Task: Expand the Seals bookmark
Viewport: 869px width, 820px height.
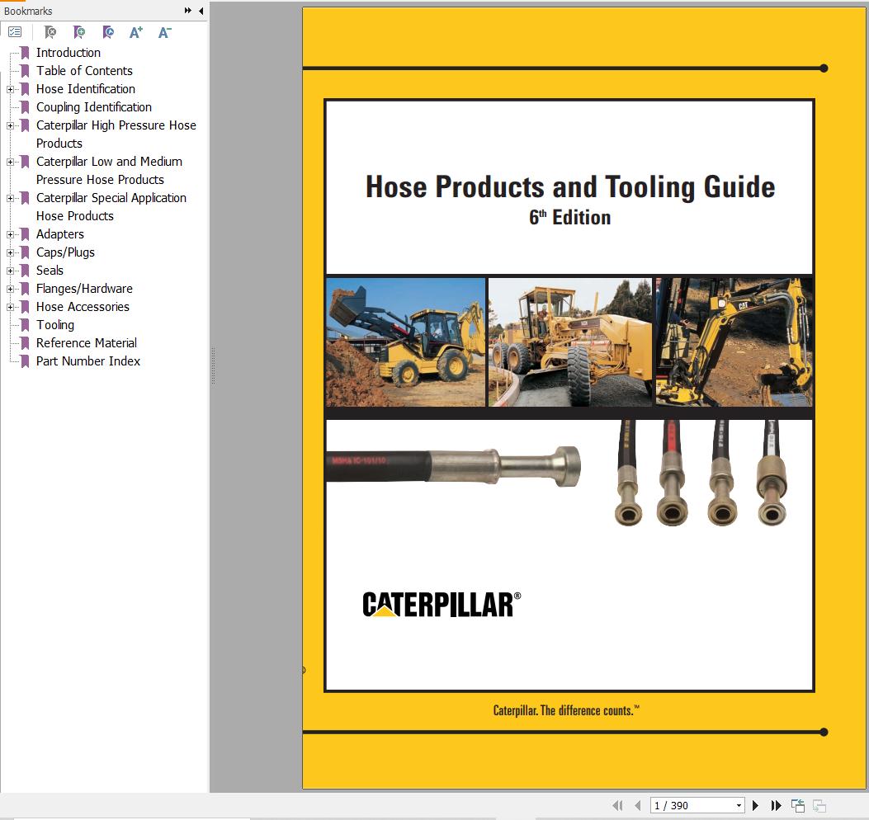Action: coord(10,271)
